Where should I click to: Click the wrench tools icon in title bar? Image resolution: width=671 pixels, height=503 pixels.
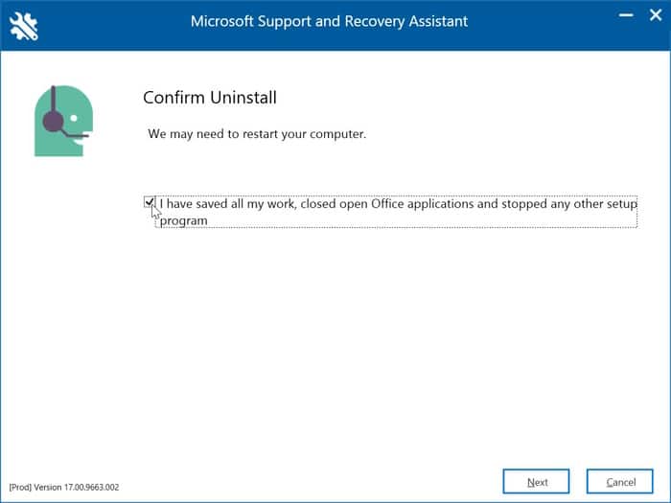point(24,27)
